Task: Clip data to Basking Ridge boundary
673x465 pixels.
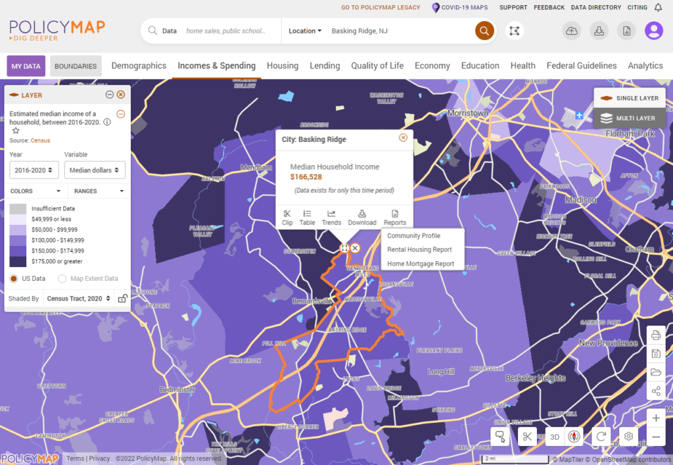Action: (287, 218)
